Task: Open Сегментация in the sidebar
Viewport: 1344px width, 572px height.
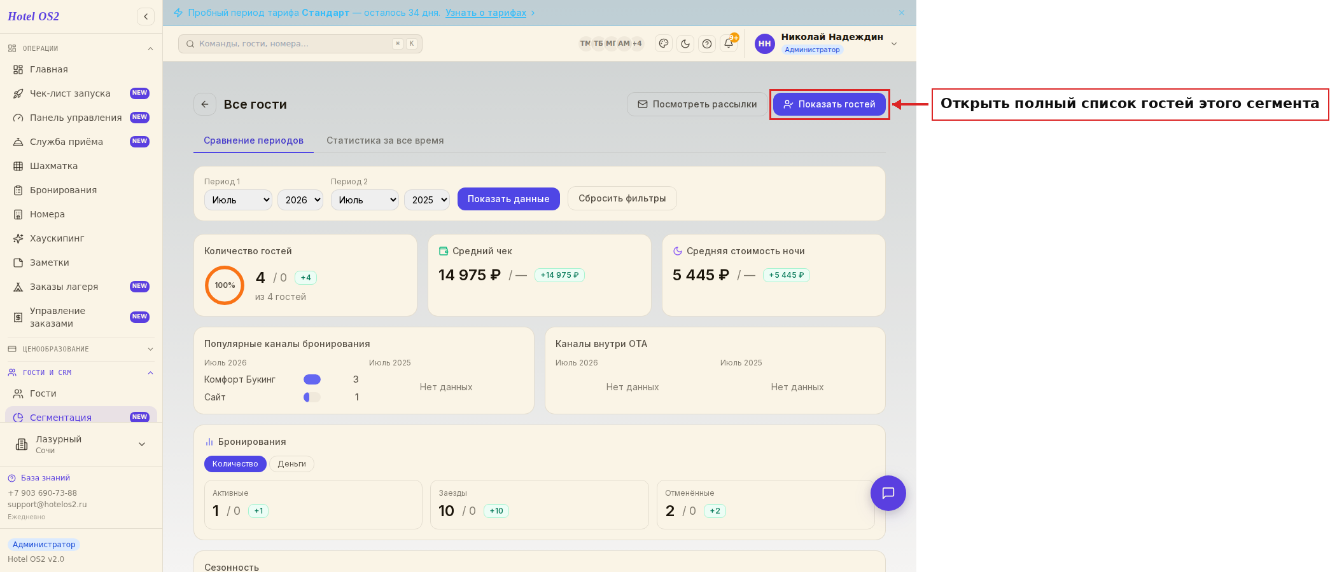Action: point(81,416)
